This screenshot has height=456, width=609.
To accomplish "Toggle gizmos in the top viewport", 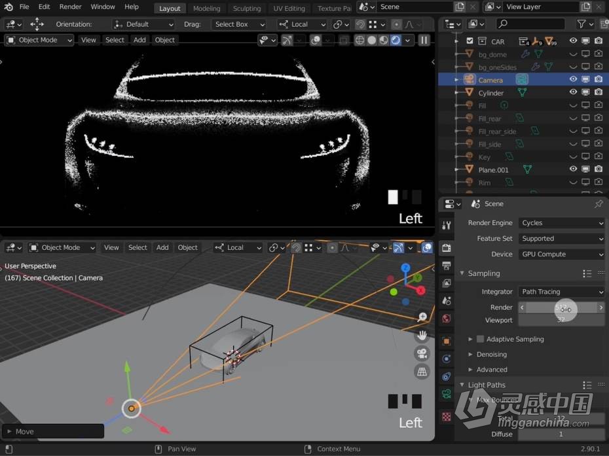I will [287, 40].
